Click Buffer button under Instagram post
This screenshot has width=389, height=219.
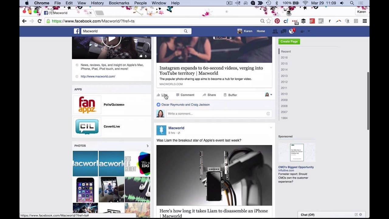230,95
